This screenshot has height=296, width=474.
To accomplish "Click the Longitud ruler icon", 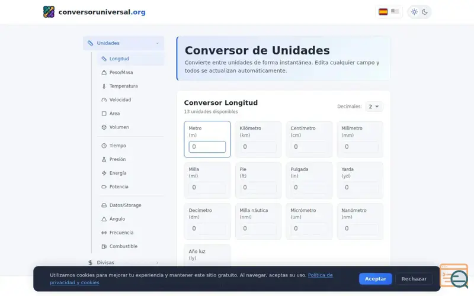I will pos(104,59).
